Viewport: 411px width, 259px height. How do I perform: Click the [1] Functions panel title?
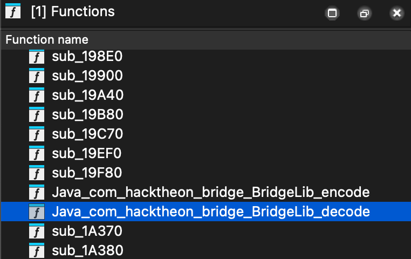tap(73, 11)
